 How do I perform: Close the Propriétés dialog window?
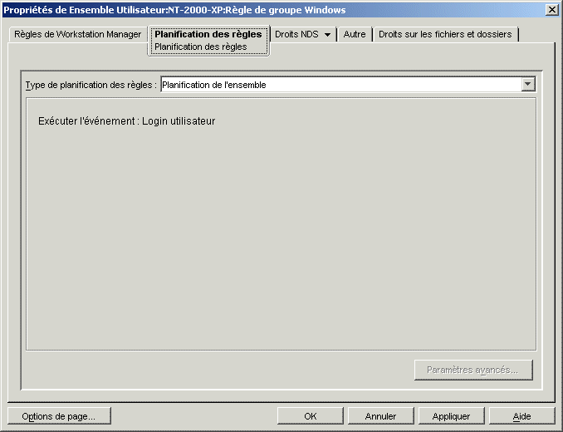tap(551, 10)
